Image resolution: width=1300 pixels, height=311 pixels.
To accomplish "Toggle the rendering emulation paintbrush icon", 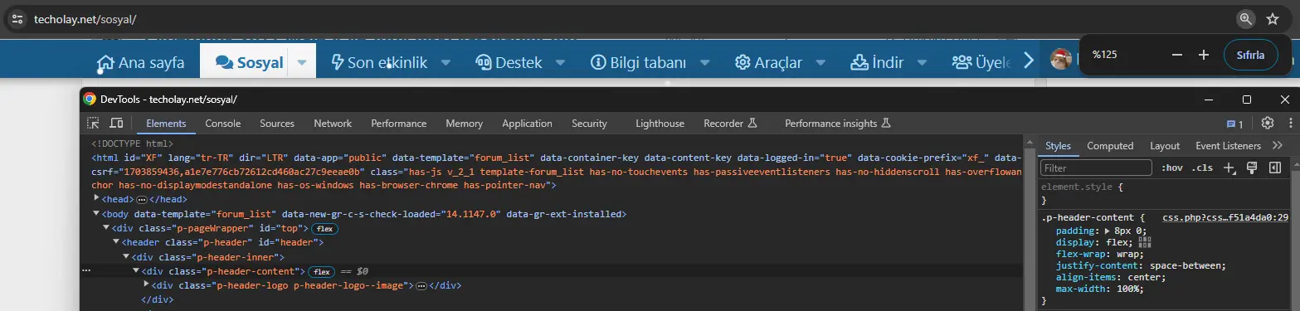I will (1253, 168).
